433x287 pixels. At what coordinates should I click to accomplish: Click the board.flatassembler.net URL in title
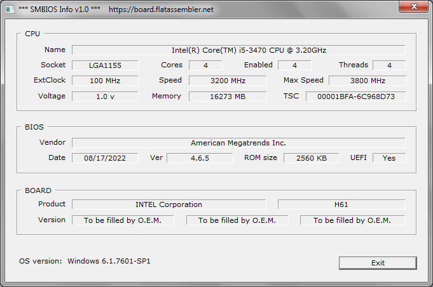point(161,10)
